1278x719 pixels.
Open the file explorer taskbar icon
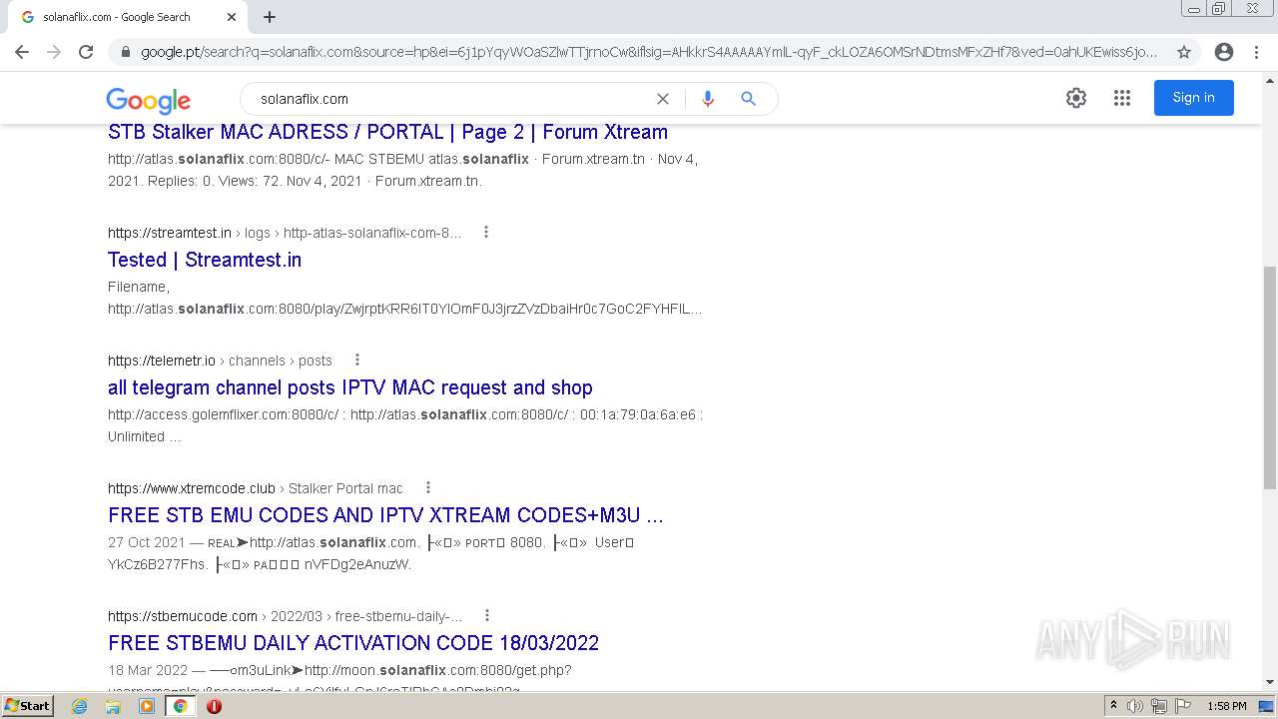[113, 706]
